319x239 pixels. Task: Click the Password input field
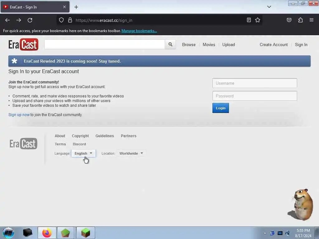point(255,96)
